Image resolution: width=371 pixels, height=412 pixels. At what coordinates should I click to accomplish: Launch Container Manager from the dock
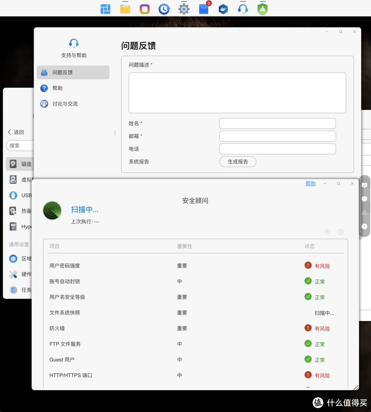(x=223, y=9)
